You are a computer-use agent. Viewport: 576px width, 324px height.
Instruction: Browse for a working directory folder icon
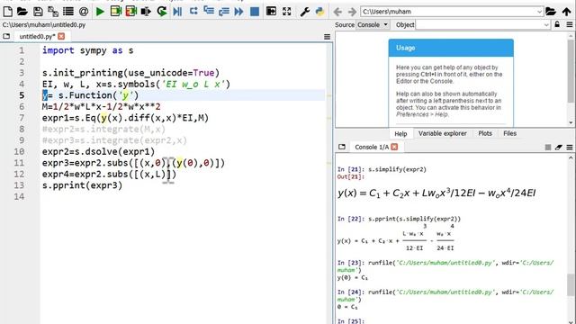pyautogui.click(x=550, y=12)
